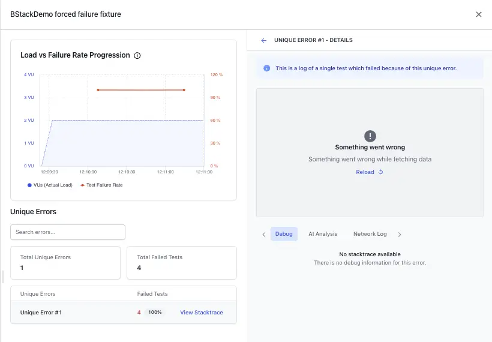Click the Unique Errors section heading
The height and width of the screenshot is (342, 492).
pyautogui.click(x=33, y=212)
